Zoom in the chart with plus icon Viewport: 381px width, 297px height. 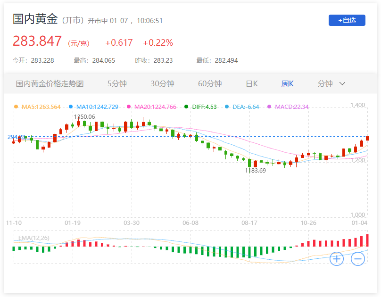[x=336, y=258]
